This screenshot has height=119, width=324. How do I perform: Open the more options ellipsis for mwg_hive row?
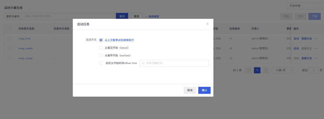click(x=316, y=38)
